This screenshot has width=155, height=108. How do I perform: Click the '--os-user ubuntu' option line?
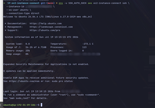click(17, 10)
